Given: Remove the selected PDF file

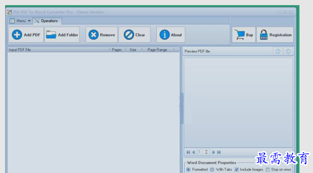Looking at the screenshot, I should pyautogui.click(x=102, y=35).
